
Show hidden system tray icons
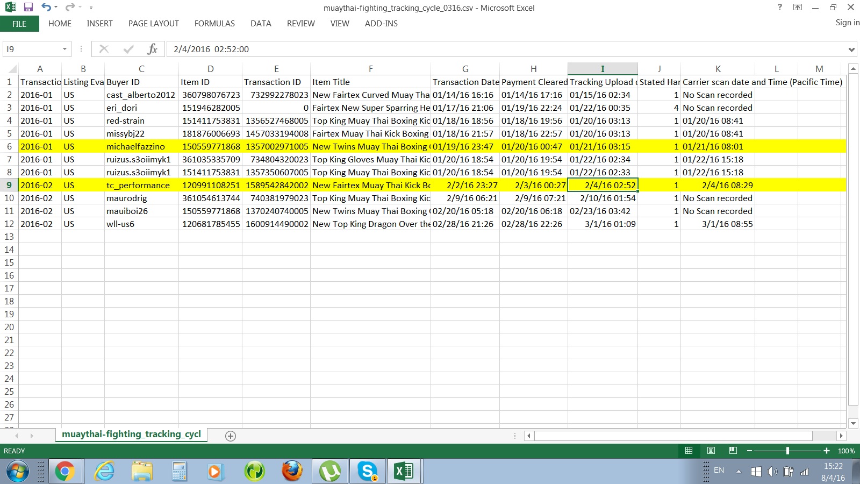click(x=739, y=472)
